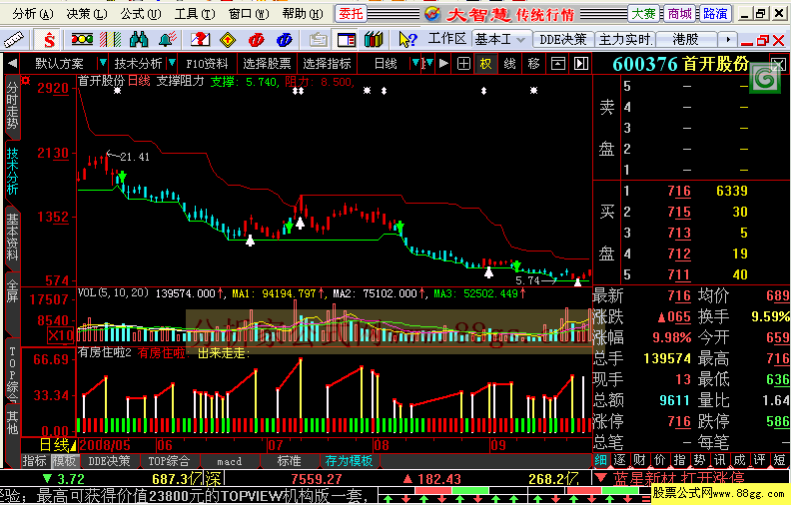Click the 选择股票 button
Image resolution: width=791 pixels, height=505 pixels.
(x=267, y=64)
